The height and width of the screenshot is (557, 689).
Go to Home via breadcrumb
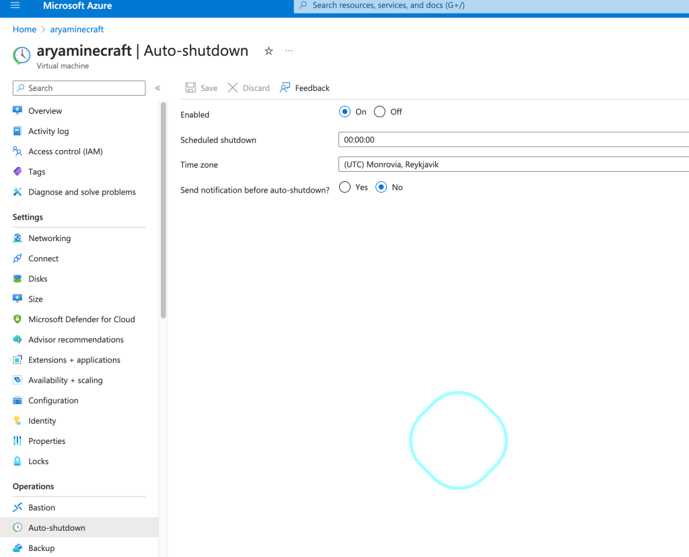(x=24, y=29)
